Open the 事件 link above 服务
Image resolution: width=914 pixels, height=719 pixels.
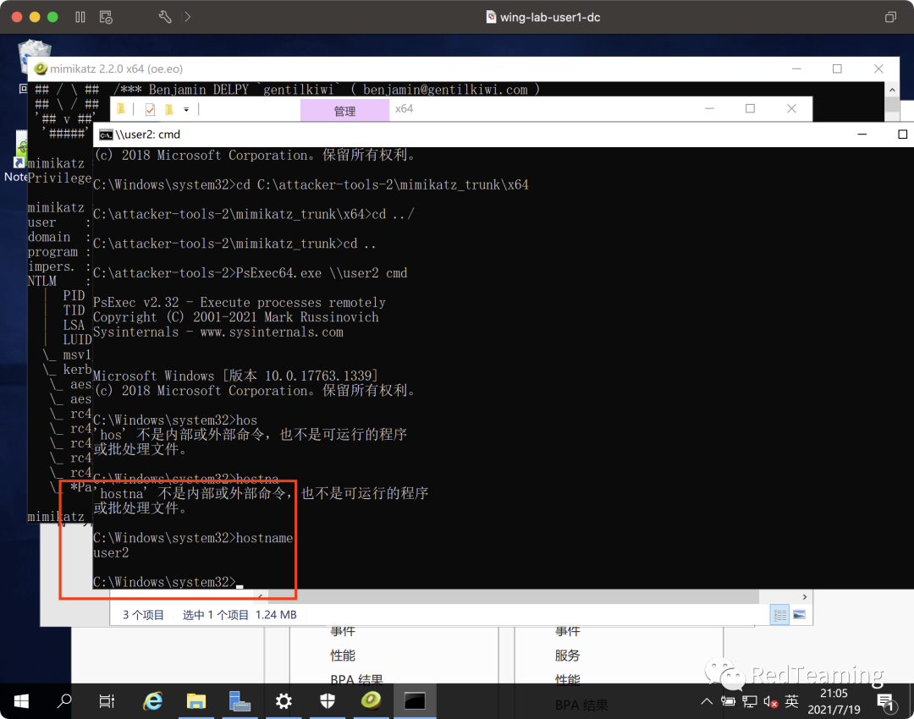pos(567,630)
